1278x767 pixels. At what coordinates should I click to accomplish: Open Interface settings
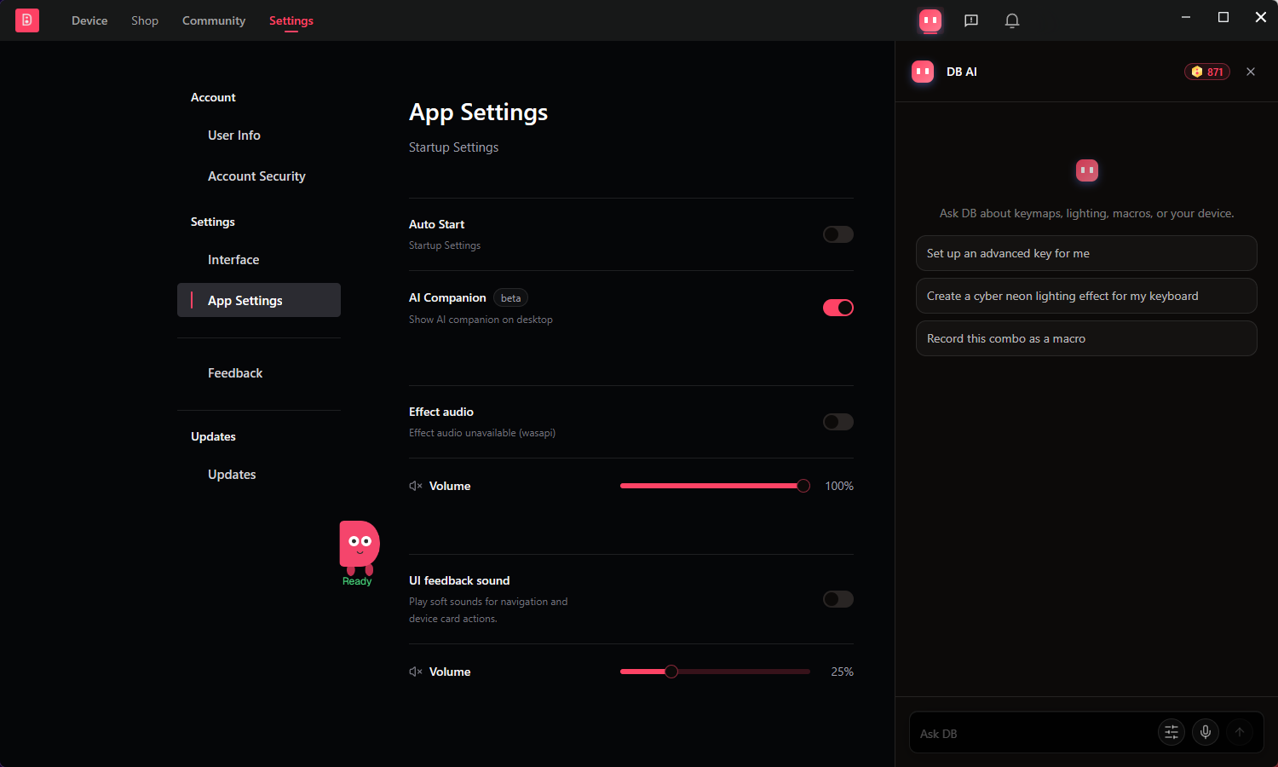pyautogui.click(x=259, y=260)
